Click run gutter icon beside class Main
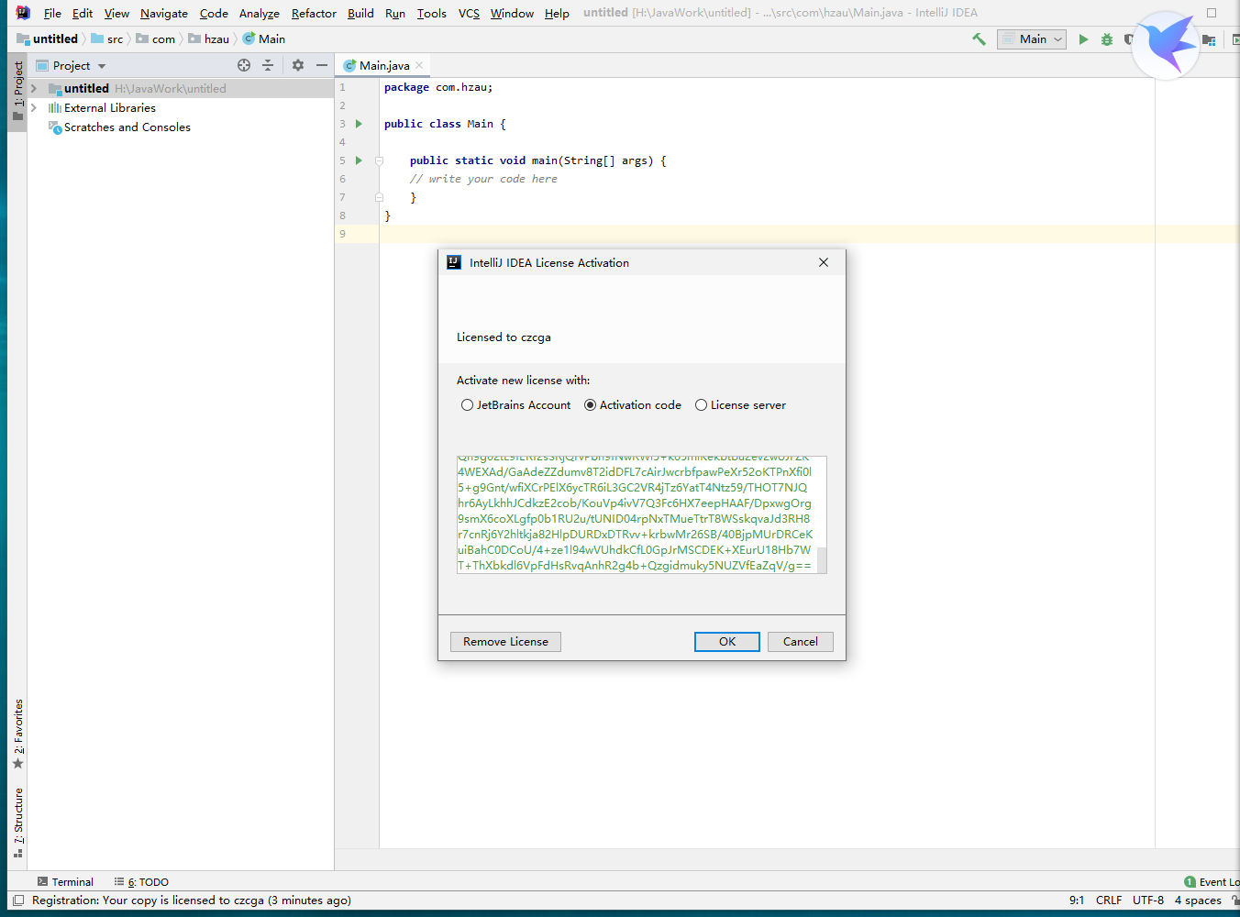The width and height of the screenshot is (1240, 917). coord(359,124)
